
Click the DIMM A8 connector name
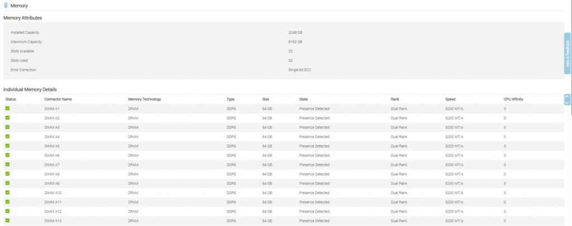tap(52, 174)
